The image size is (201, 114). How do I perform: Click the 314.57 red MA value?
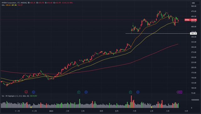[20, 5]
